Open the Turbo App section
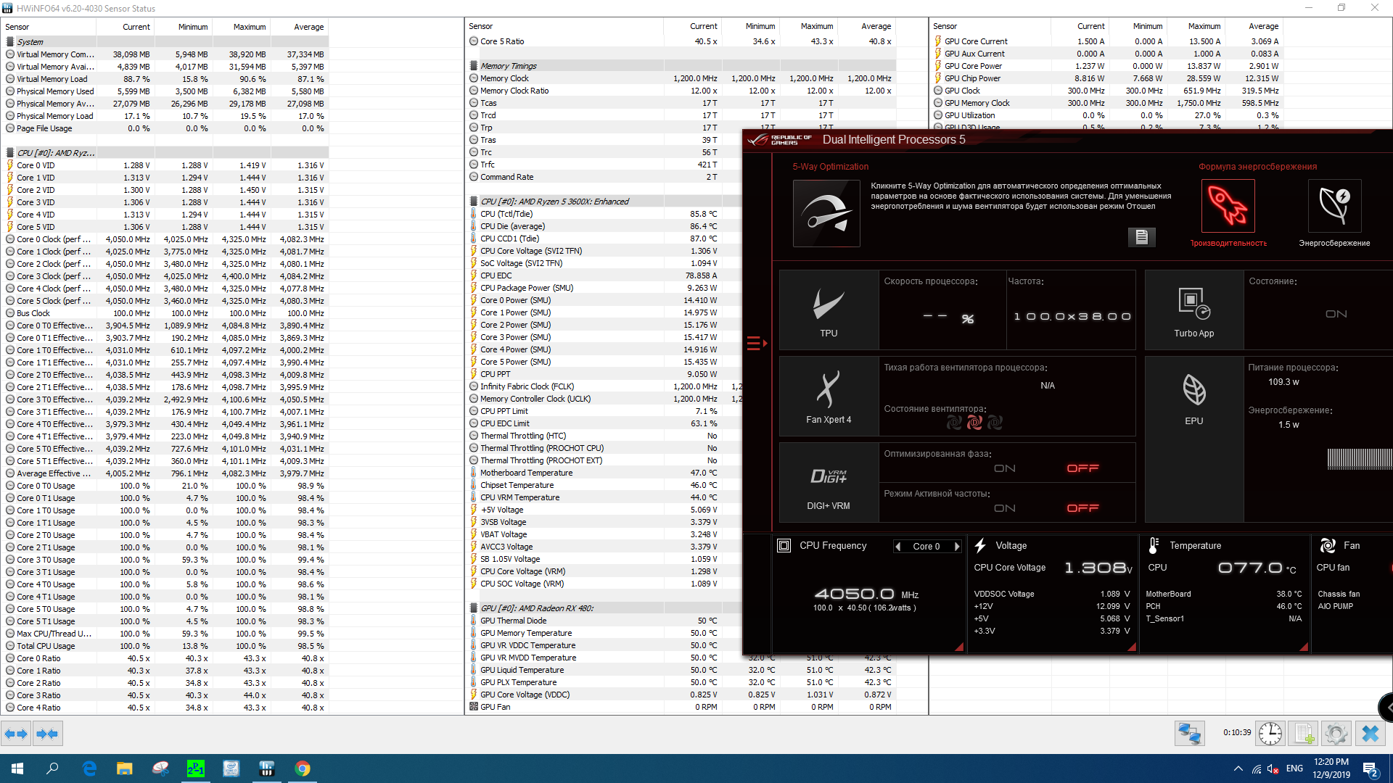 pyautogui.click(x=1193, y=311)
